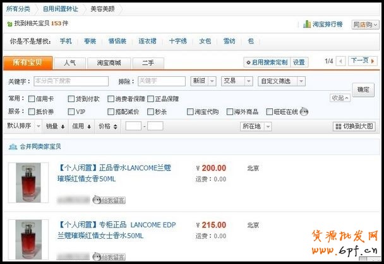The height and width of the screenshot is (264, 384).
Task: Click 切换到大图 button
Action: pos(354,126)
